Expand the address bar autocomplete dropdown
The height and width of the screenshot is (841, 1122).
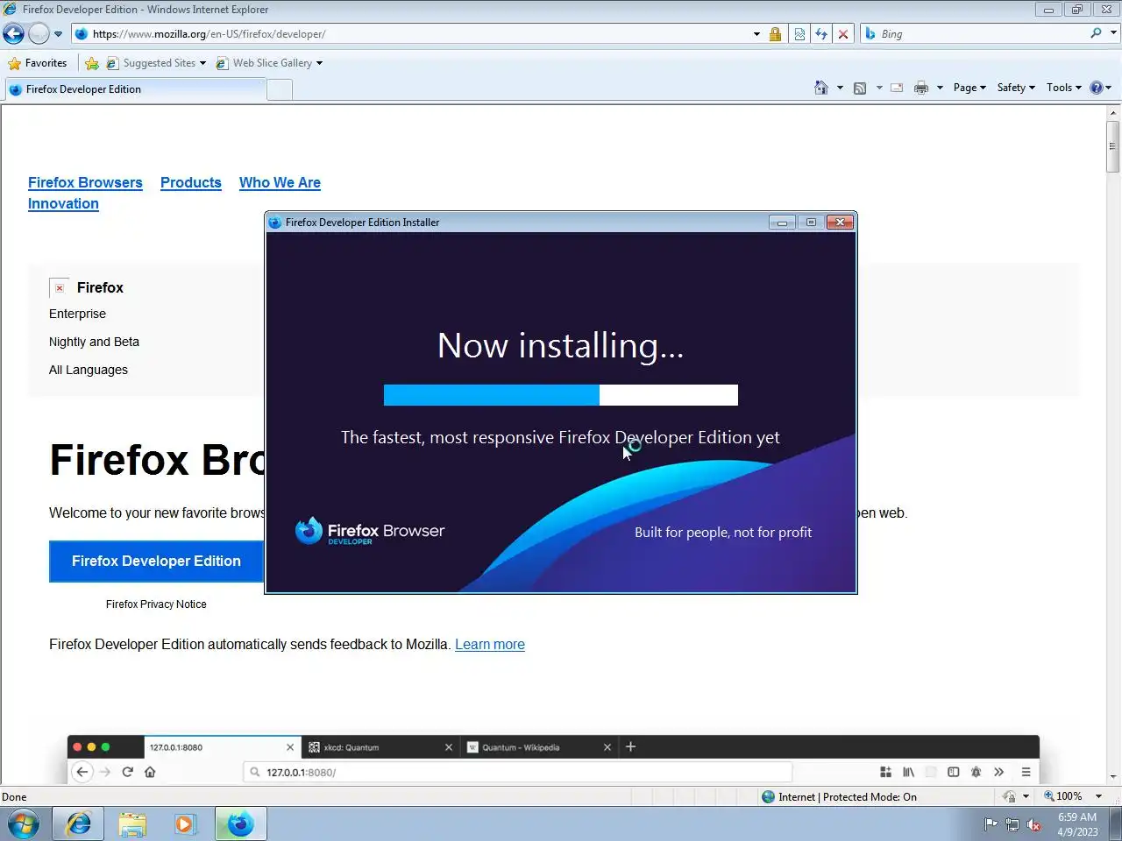click(x=756, y=34)
